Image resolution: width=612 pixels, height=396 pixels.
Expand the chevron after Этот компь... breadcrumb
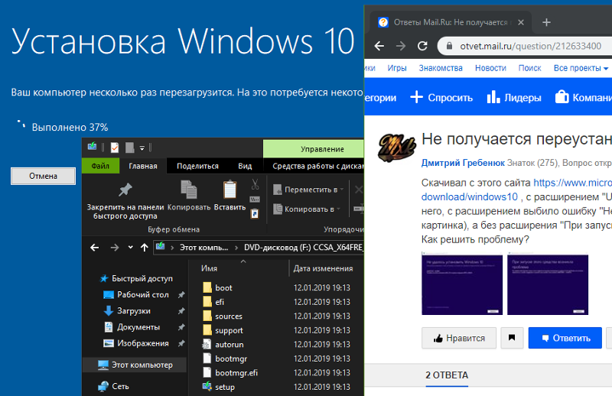pyautogui.click(x=236, y=248)
